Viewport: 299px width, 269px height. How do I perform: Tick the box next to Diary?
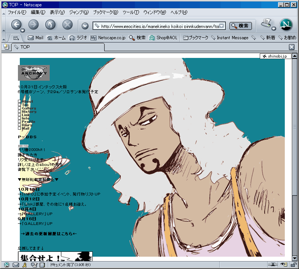click(x=19, y=125)
